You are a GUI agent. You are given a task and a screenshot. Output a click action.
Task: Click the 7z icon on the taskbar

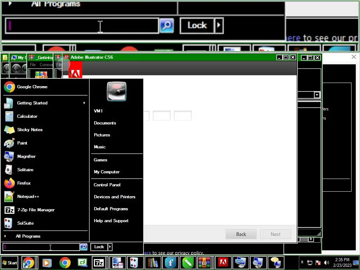pyautogui.click(x=99, y=263)
